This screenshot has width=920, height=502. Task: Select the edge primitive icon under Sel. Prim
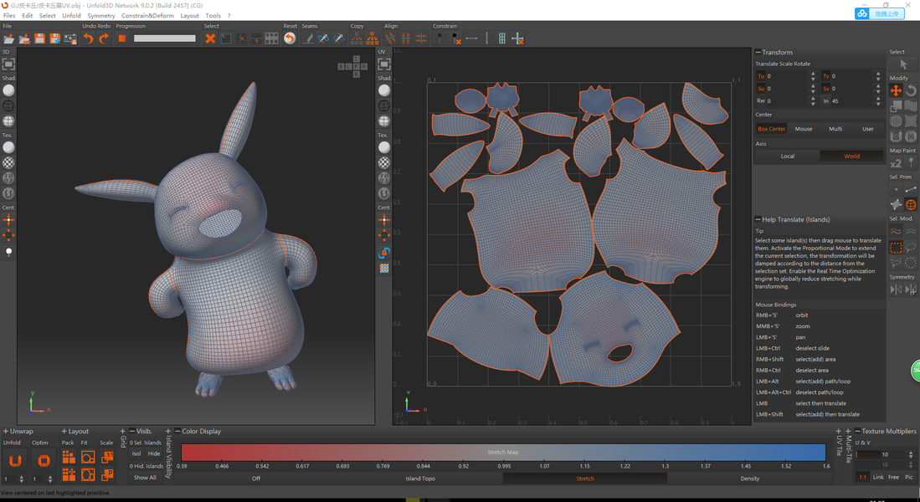point(911,189)
